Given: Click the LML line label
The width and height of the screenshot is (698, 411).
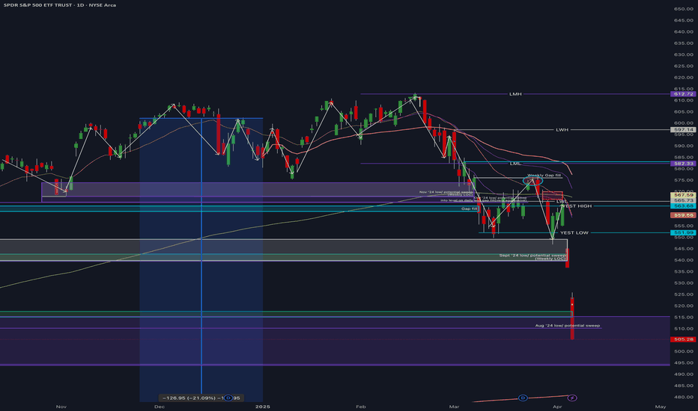Looking at the screenshot, I should (x=515, y=164).
